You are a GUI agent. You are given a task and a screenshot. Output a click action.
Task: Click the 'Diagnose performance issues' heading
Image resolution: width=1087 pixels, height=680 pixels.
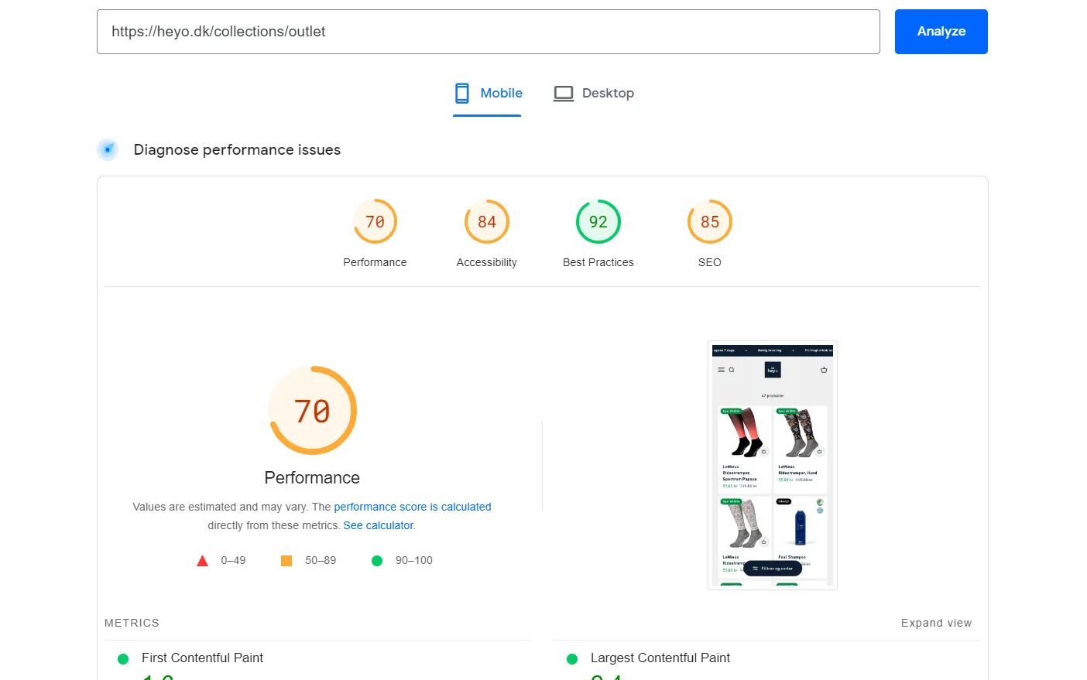coord(237,149)
